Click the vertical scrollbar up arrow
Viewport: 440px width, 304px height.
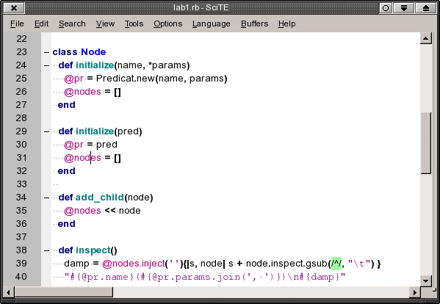coord(426,38)
